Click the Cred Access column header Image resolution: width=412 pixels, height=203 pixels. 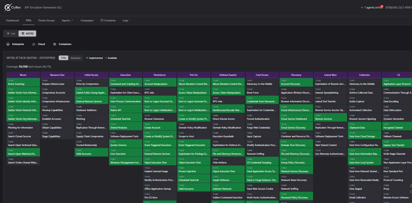[262, 75]
